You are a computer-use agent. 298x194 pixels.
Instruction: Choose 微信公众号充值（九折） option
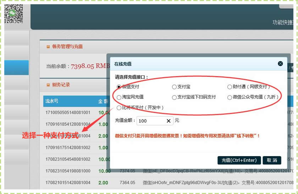click(230, 97)
